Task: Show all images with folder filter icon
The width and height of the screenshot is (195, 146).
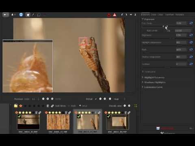Action: click(16, 106)
